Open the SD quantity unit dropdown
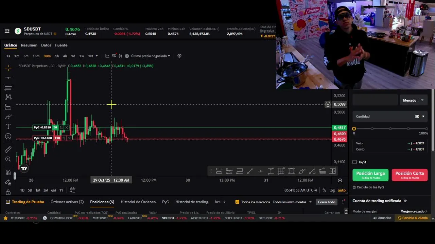Screen dimensions: 435x244 tap(420, 117)
